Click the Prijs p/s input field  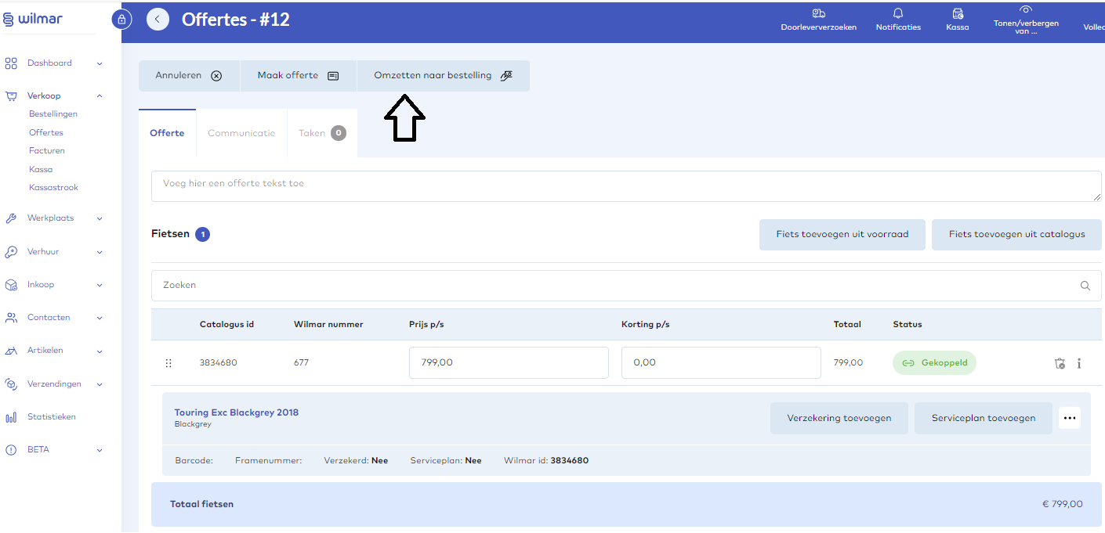point(508,363)
